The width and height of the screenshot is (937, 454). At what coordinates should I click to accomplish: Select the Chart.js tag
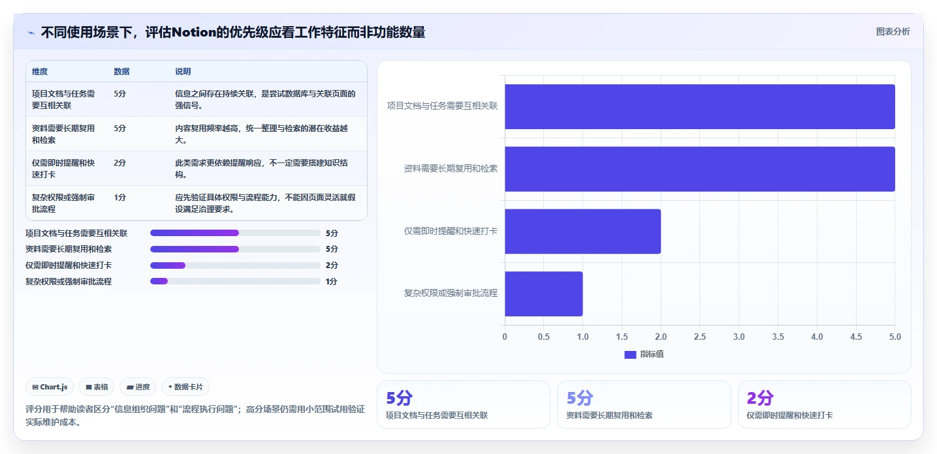click(50, 387)
